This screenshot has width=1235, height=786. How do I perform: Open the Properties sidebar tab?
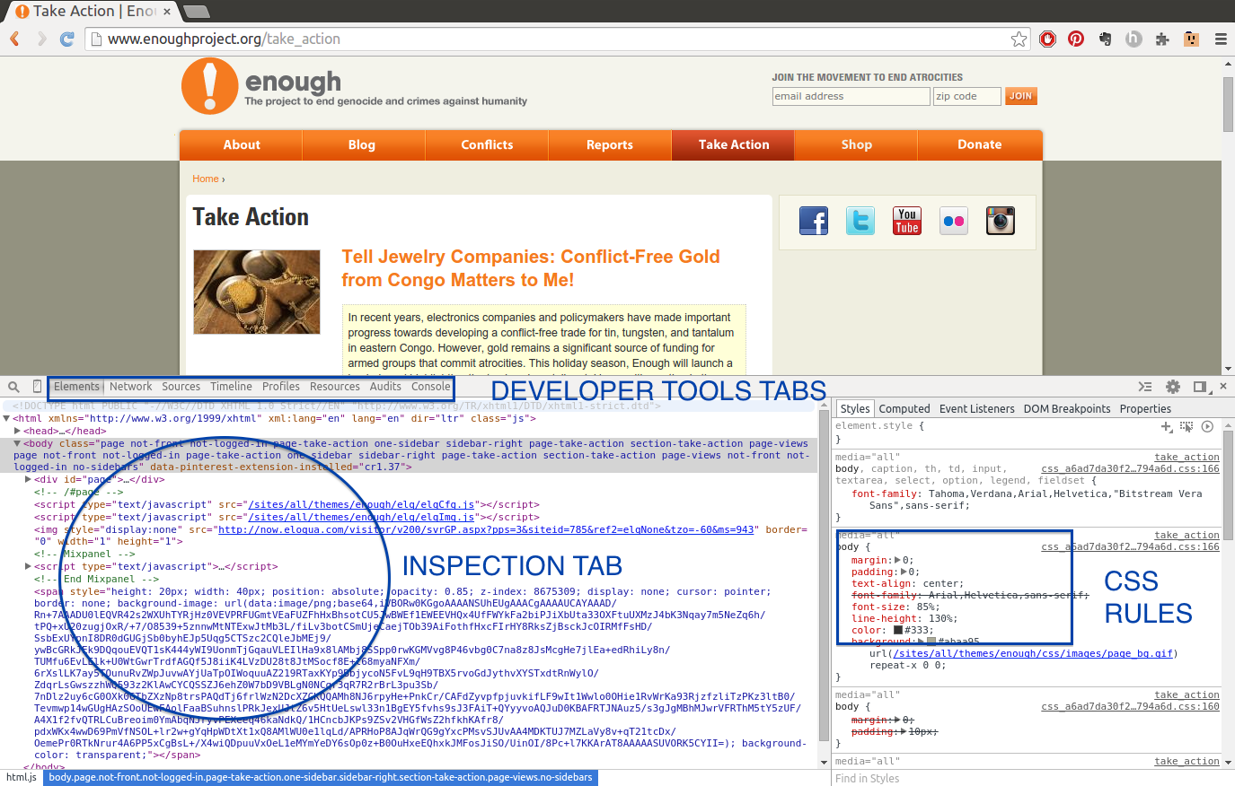pos(1145,409)
